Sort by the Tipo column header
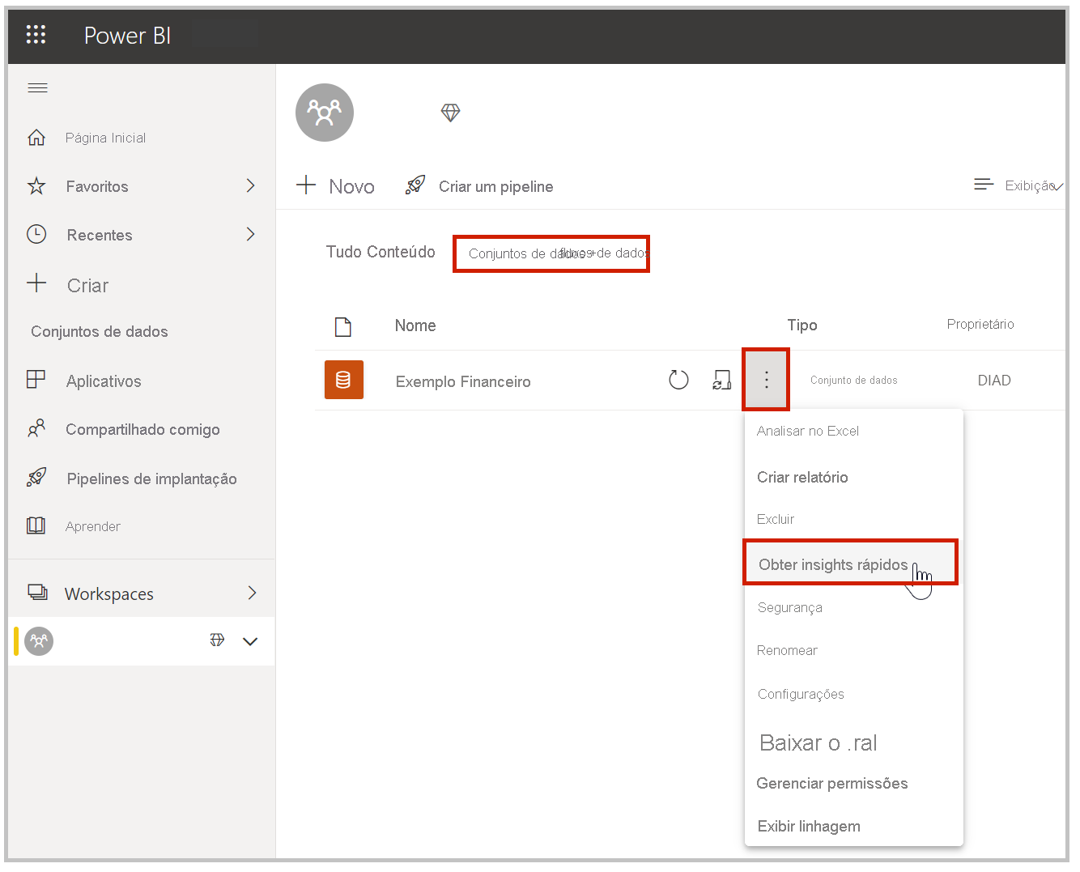The height and width of the screenshot is (872, 1080). [x=802, y=325]
